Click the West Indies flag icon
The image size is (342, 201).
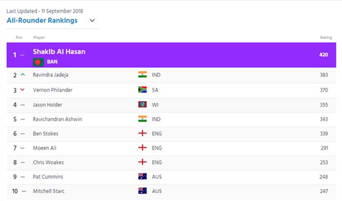(142, 104)
